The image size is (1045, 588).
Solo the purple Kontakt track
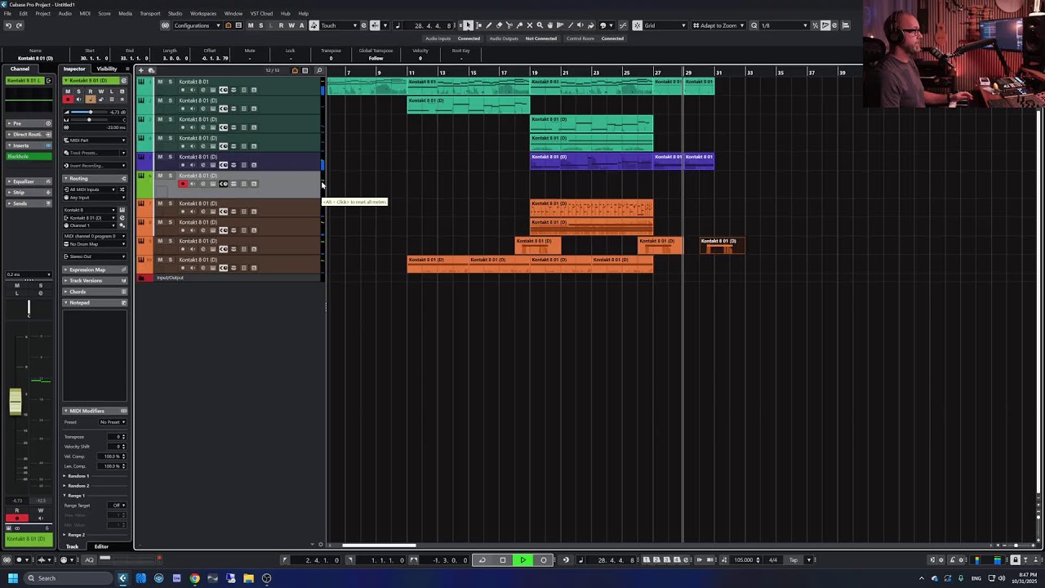click(x=170, y=157)
